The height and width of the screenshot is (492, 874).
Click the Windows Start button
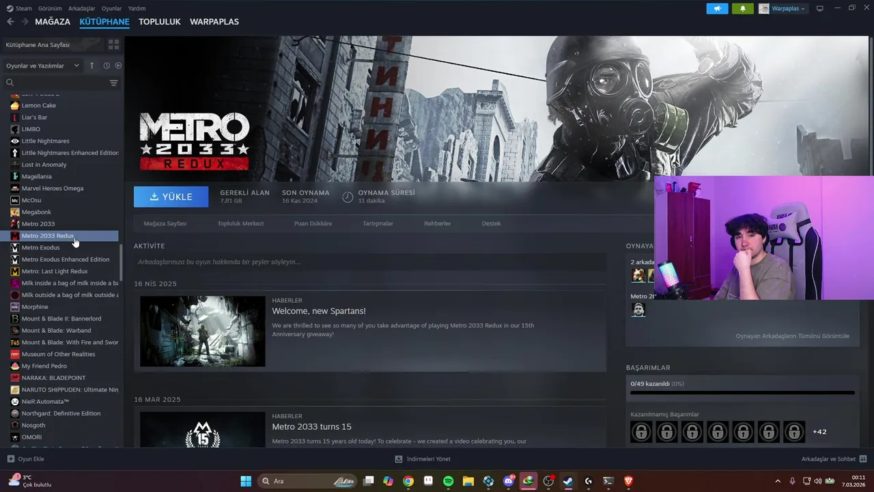pyautogui.click(x=246, y=481)
